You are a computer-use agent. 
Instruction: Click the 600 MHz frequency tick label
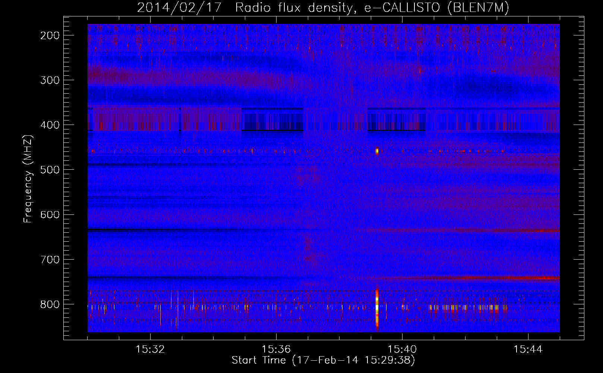tap(50, 214)
